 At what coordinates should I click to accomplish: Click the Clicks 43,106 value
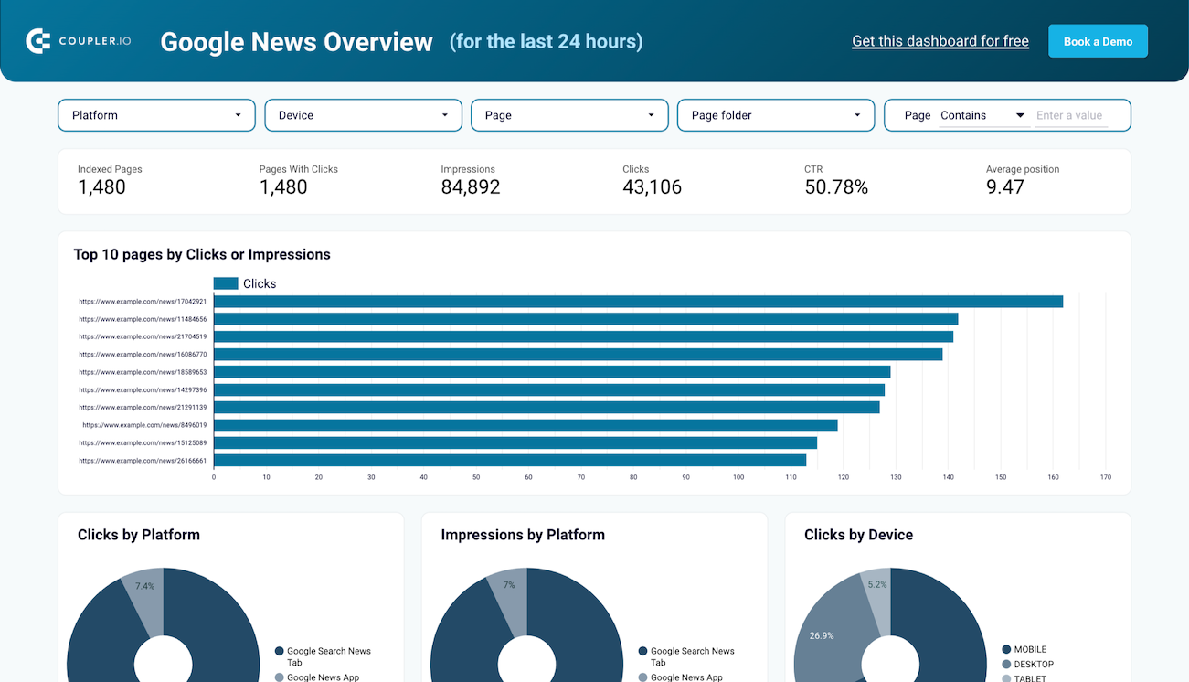click(x=652, y=187)
